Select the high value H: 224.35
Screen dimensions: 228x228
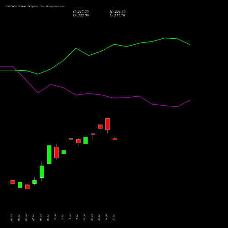point(118,12)
